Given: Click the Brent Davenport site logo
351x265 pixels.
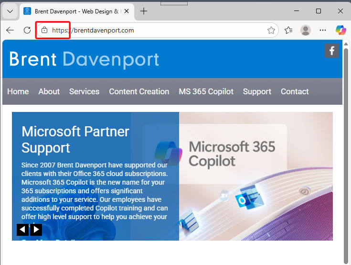Looking at the screenshot, I should tap(84, 59).
